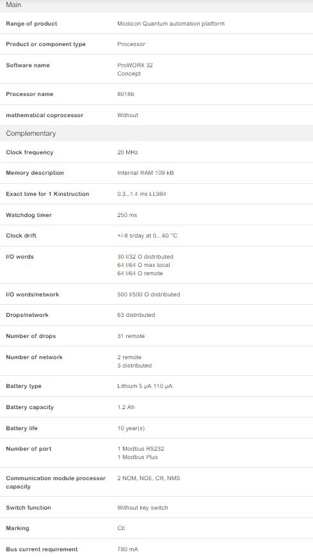This screenshot has height=557, width=313.
Task: Click the 500 I/500 O distributed value
Action: [x=148, y=295]
